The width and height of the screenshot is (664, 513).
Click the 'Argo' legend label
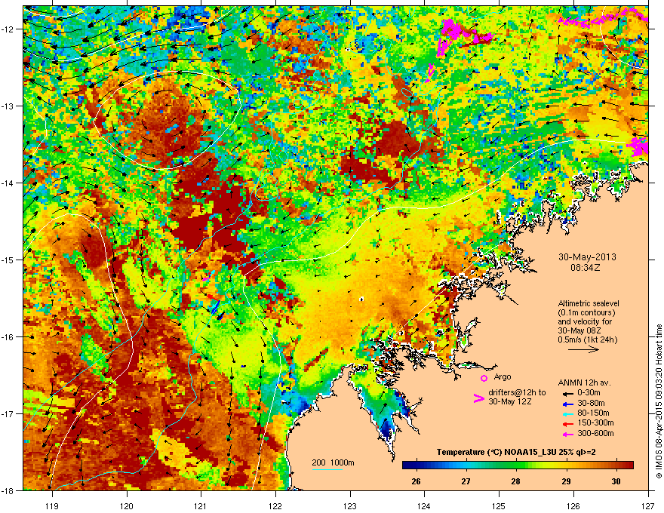[x=503, y=376]
